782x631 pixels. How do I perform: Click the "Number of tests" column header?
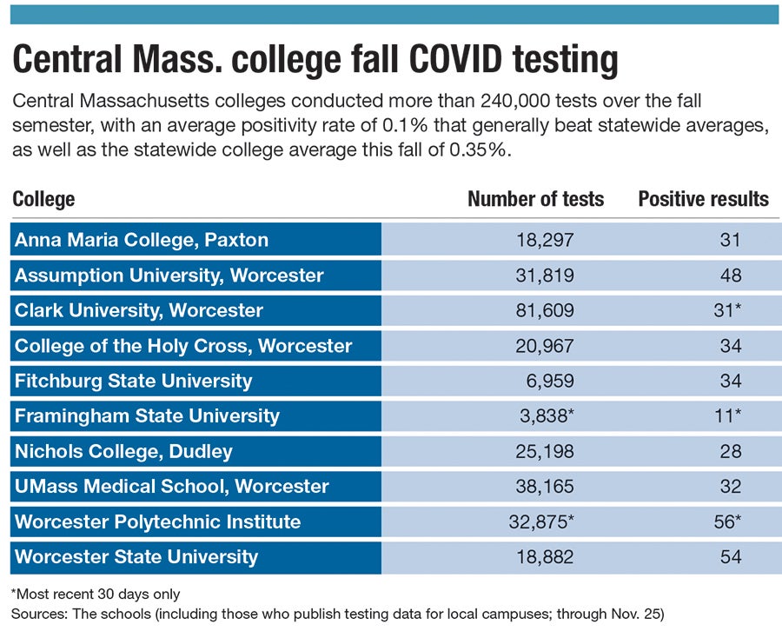[535, 199]
